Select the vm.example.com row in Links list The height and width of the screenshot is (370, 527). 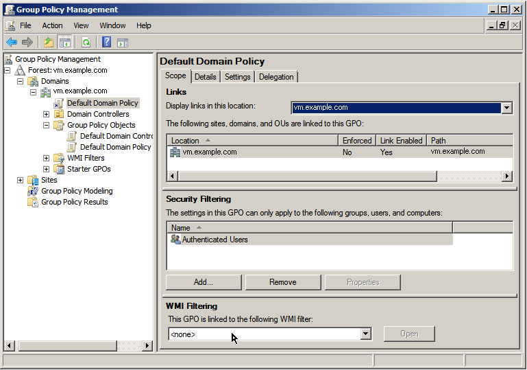click(x=340, y=152)
